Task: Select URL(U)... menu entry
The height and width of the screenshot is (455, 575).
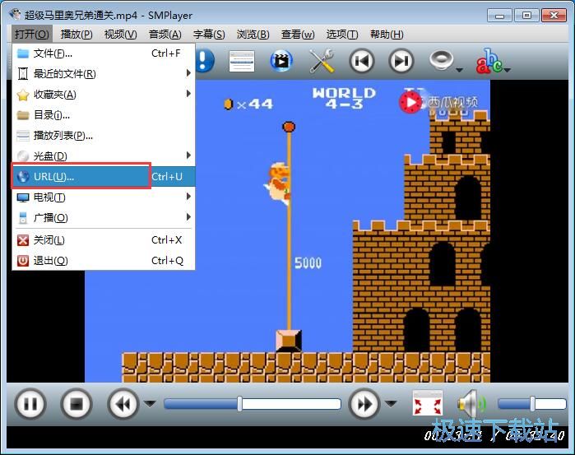Action: pyautogui.click(x=104, y=177)
